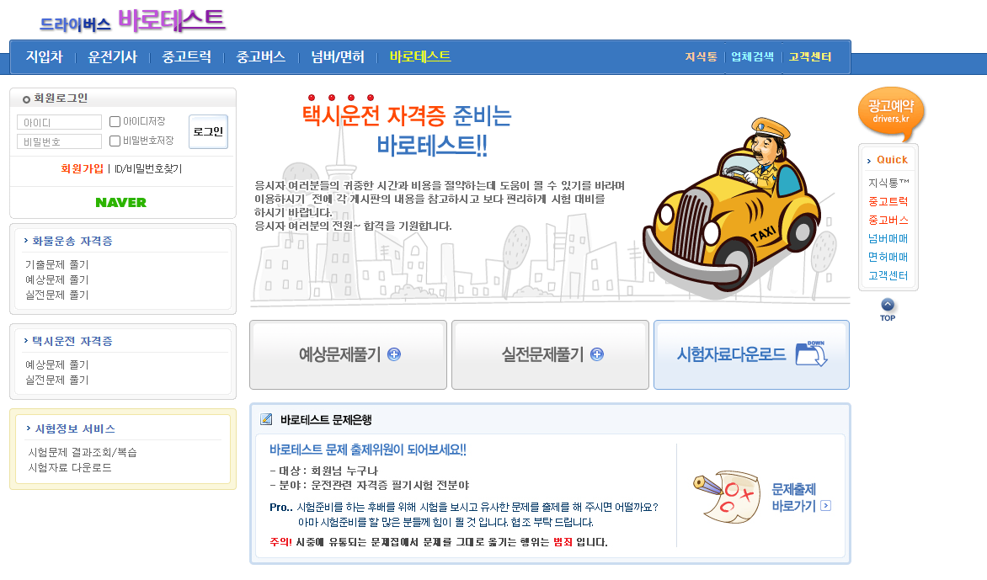987x580 pixels.
Task: Open 중고트럭 in the Quick menu
Action: coord(888,202)
